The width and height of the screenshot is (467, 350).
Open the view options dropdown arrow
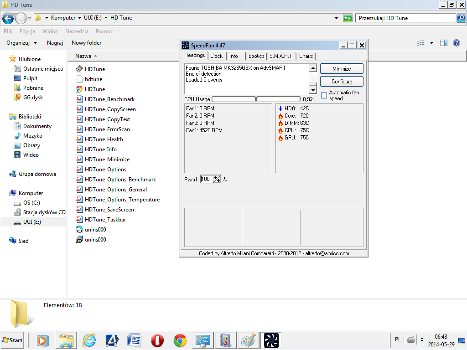(x=431, y=43)
